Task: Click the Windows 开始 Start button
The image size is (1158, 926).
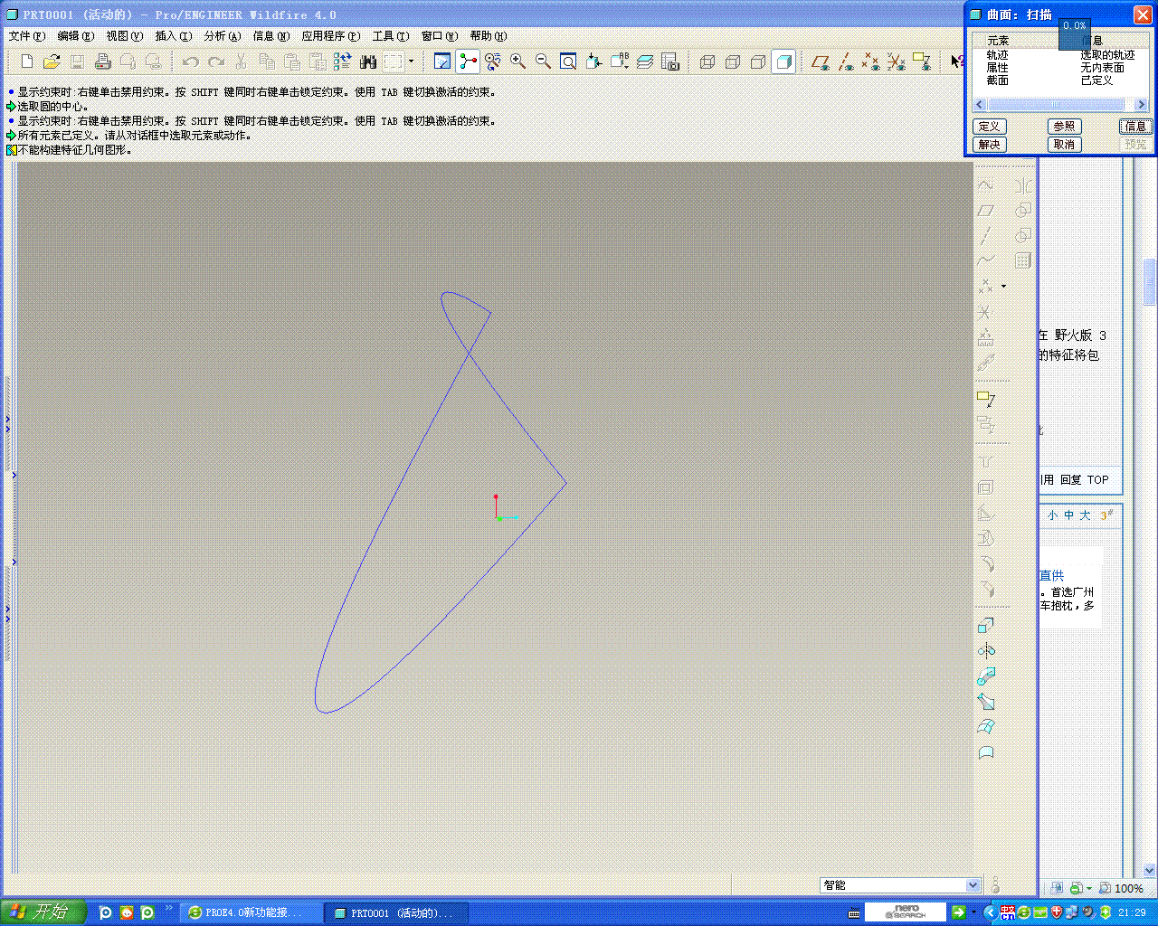Action: (x=43, y=912)
